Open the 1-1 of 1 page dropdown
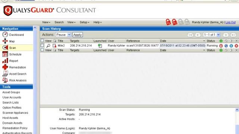The height and width of the screenshot is (134, 239). coord(212,35)
